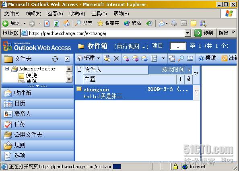The width and height of the screenshot is (239, 171).
Task: Open the Search (搜索) toolbar button
Action: click(84, 23)
